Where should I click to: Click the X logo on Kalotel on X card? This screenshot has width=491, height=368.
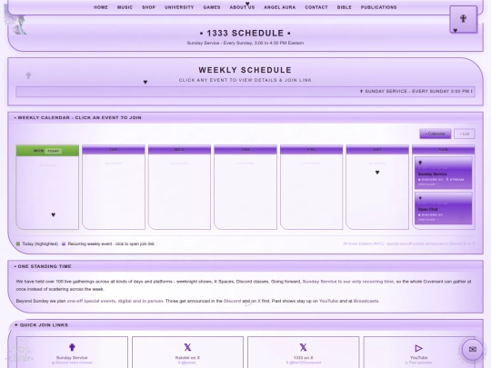point(187,347)
